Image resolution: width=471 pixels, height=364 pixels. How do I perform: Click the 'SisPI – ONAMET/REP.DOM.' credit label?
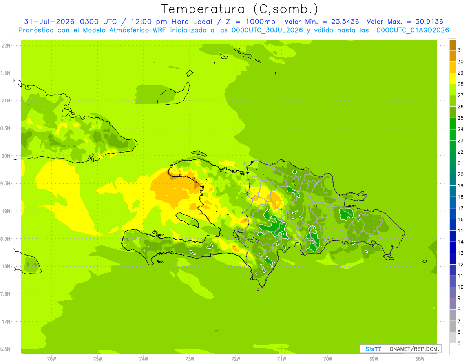401,349
